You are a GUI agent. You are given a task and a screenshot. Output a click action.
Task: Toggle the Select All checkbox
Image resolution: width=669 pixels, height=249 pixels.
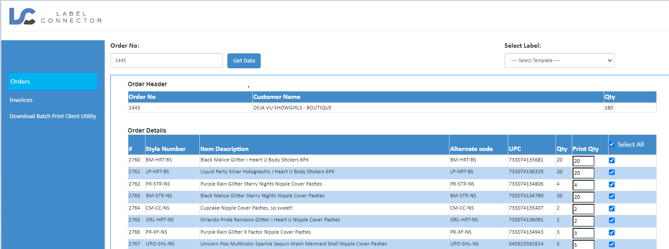(x=612, y=144)
